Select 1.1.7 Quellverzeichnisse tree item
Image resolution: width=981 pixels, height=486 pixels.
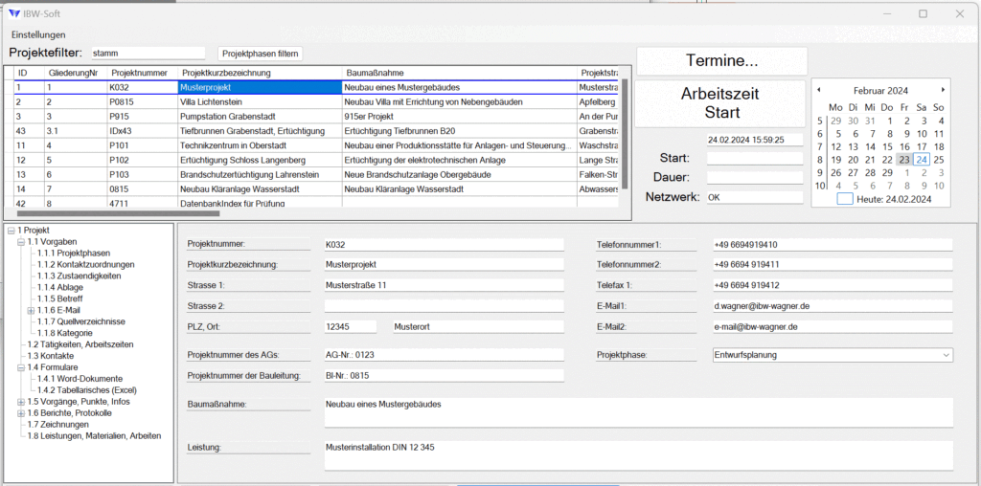coord(80,321)
